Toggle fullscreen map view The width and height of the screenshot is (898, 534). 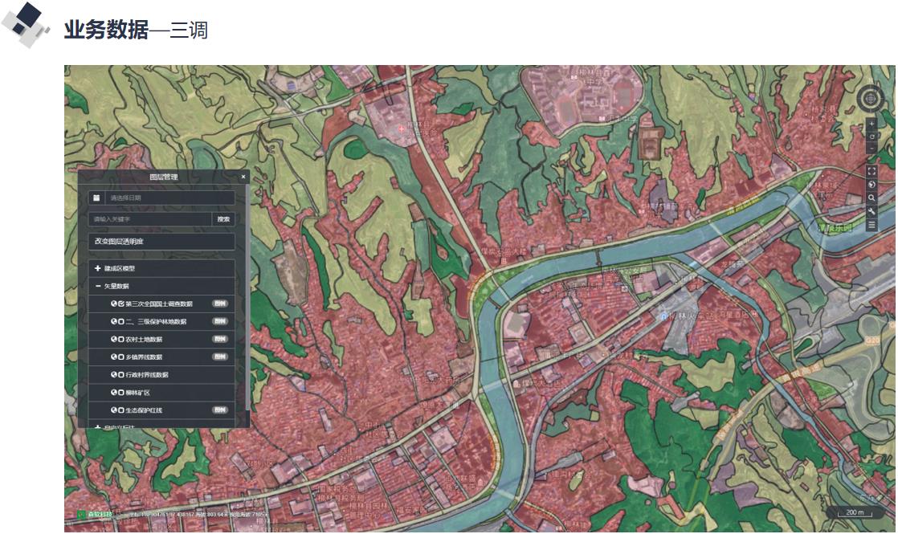[871, 170]
